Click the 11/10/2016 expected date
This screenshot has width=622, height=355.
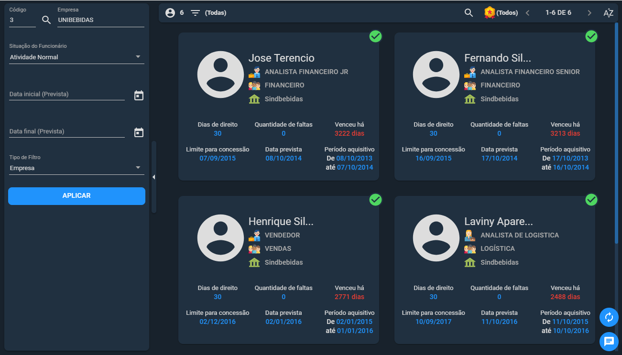pos(499,322)
